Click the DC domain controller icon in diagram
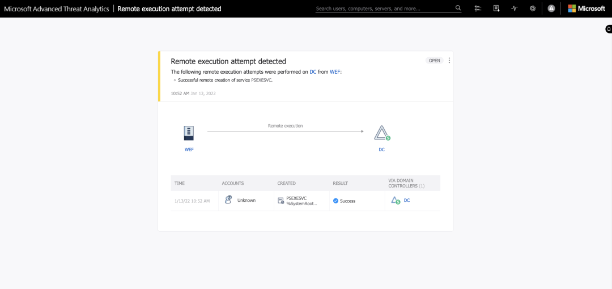 pyautogui.click(x=381, y=133)
